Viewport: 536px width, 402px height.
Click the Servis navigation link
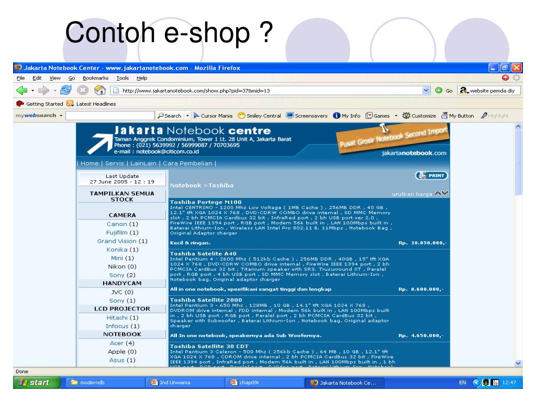(x=114, y=163)
